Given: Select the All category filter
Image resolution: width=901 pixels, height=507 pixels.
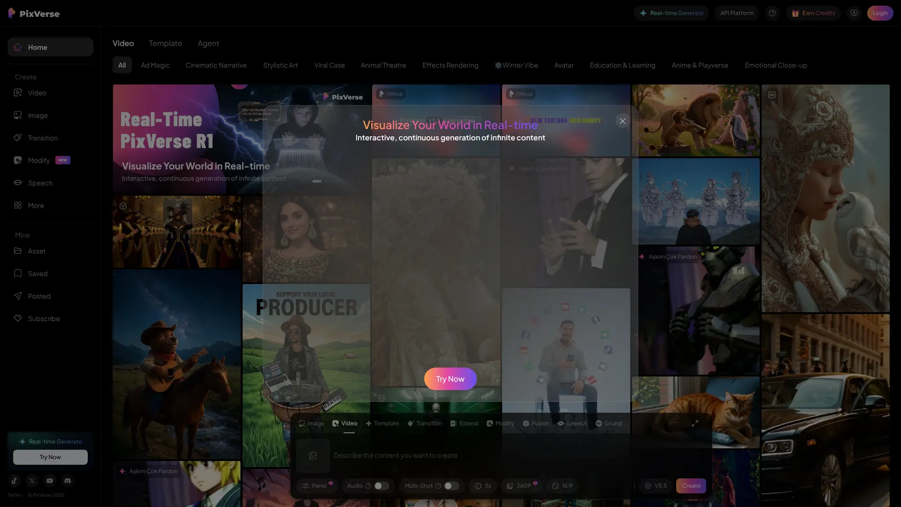Looking at the screenshot, I should (x=122, y=65).
